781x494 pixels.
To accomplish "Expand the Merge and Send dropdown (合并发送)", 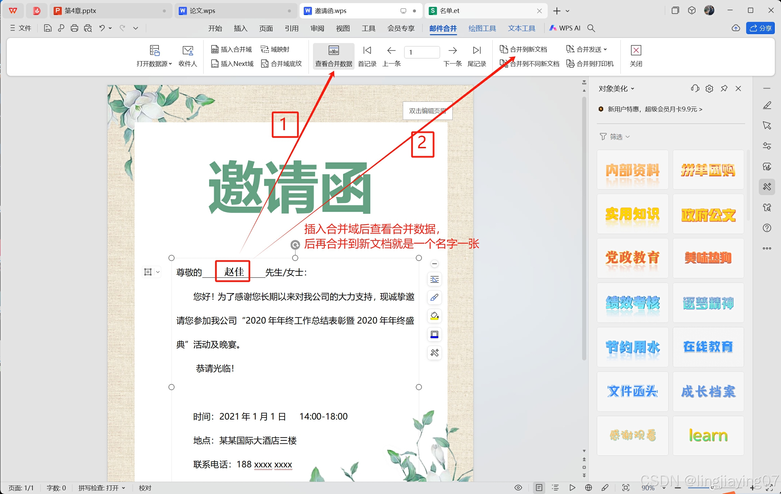I will (x=605, y=49).
